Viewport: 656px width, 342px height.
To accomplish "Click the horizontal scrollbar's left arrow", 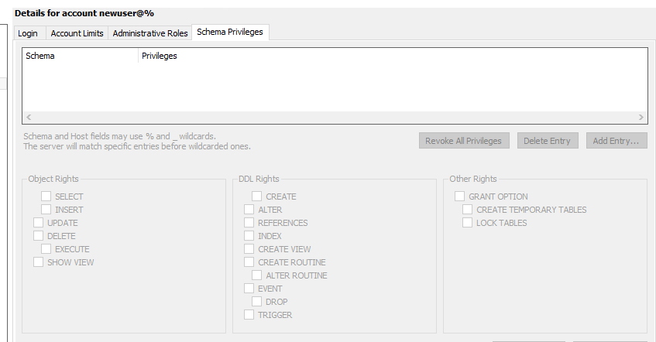I will (29, 117).
